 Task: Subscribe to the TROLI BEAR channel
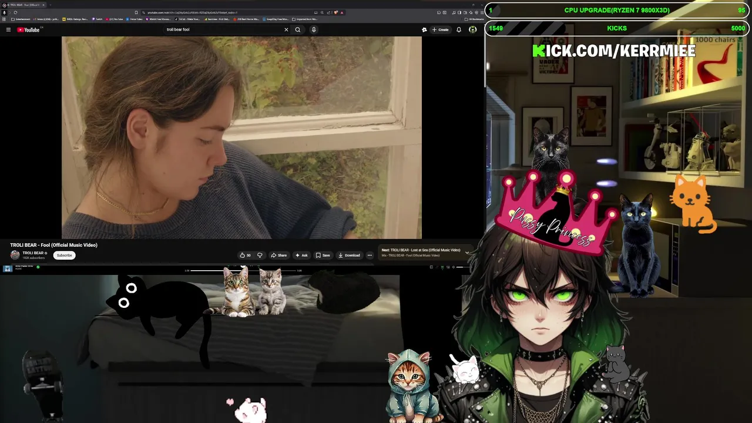click(64, 255)
